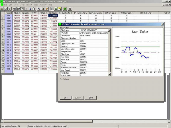
Task: Open the File menu
Action: (x=6, y=5)
